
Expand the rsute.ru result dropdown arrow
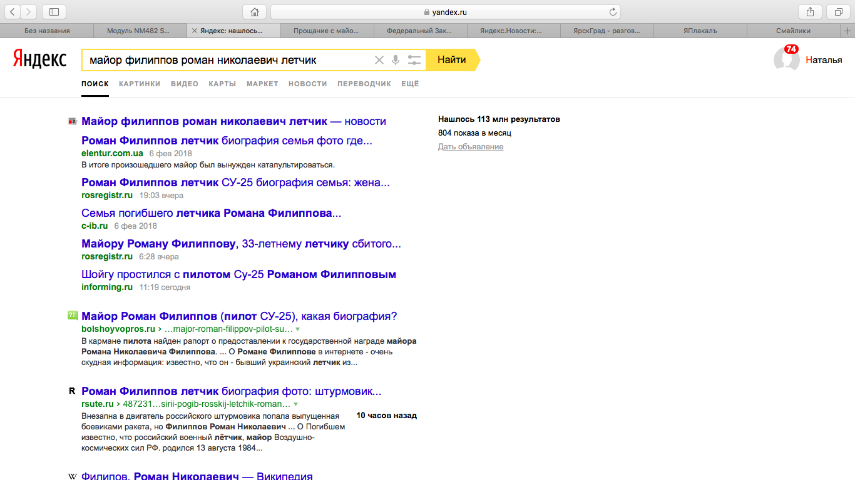coord(295,404)
